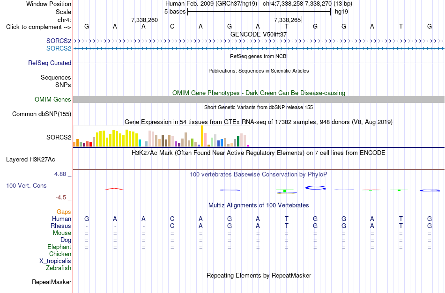Click the C in the Human alignment row
Viewport: 445px width, 293px height.
[172, 219]
